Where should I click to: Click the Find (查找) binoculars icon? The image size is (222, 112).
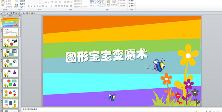click(130, 1)
